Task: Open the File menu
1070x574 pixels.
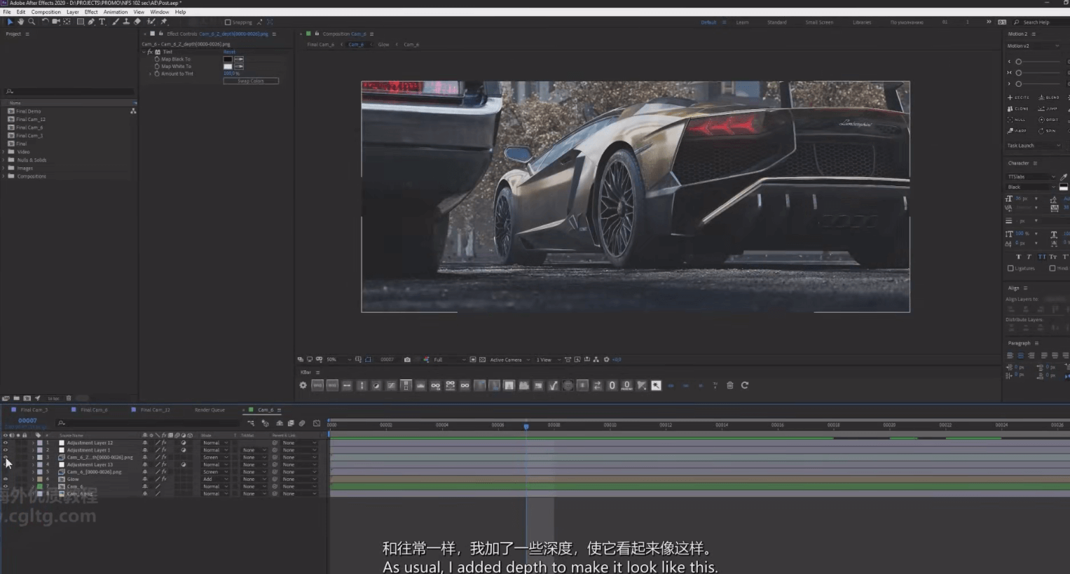Action: [x=7, y=12]
